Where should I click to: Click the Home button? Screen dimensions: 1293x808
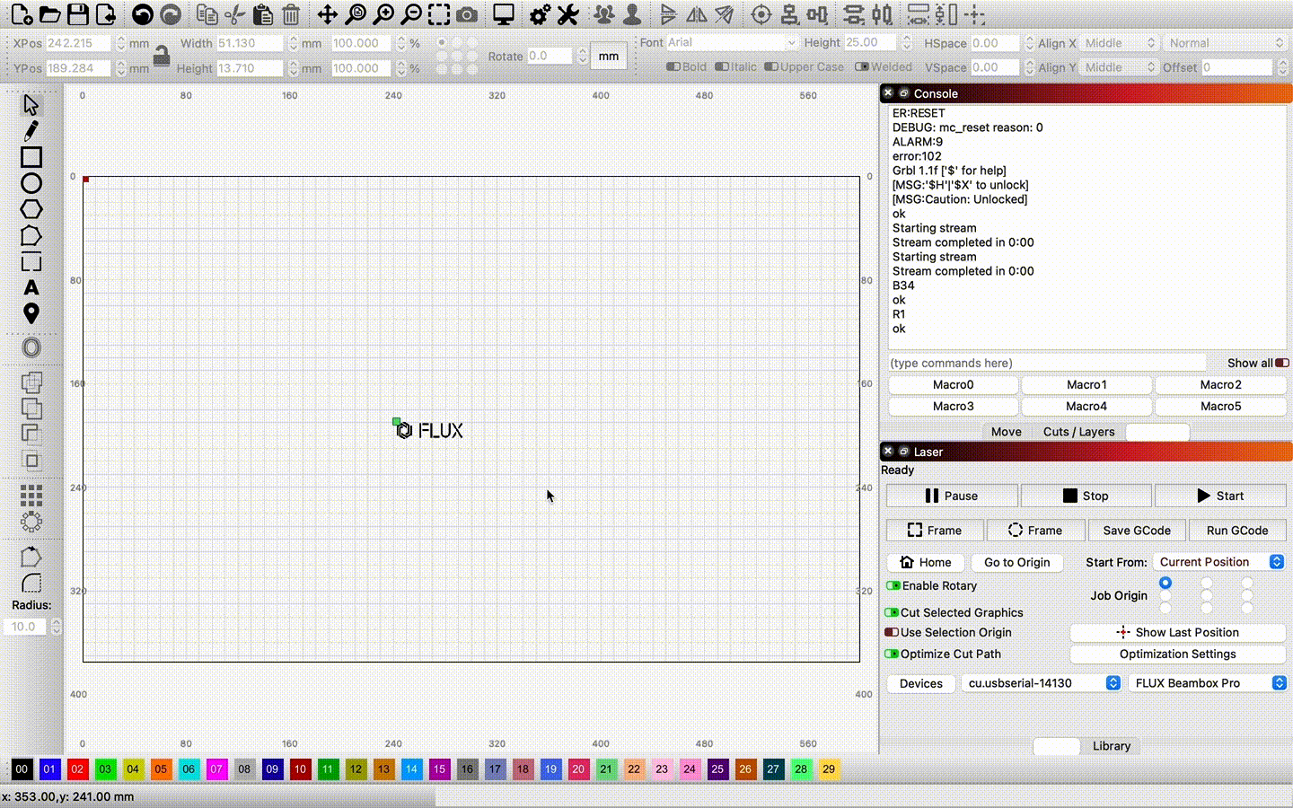tap(926, 562)
